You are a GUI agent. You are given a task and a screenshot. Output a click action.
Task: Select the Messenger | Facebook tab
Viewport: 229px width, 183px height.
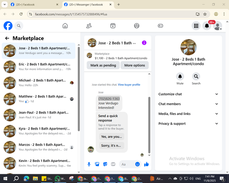[x=88, y=5]
